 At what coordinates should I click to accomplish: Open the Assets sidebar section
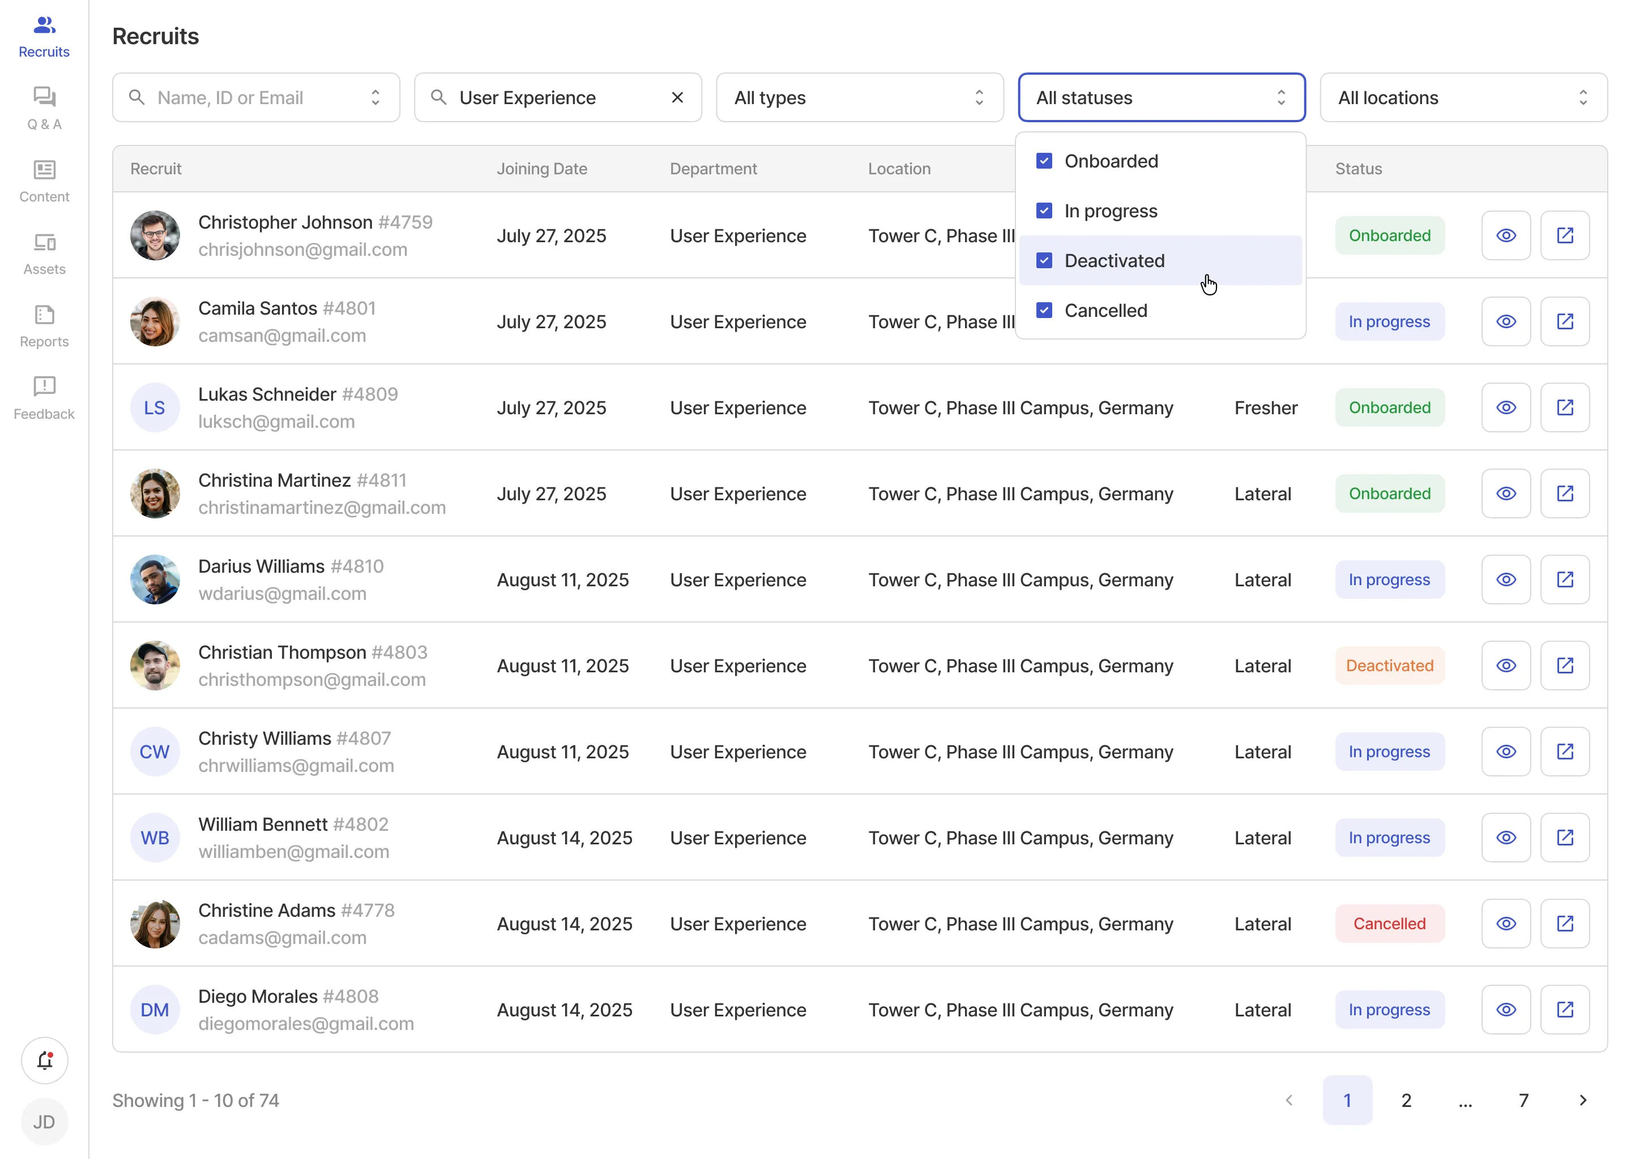44,254
